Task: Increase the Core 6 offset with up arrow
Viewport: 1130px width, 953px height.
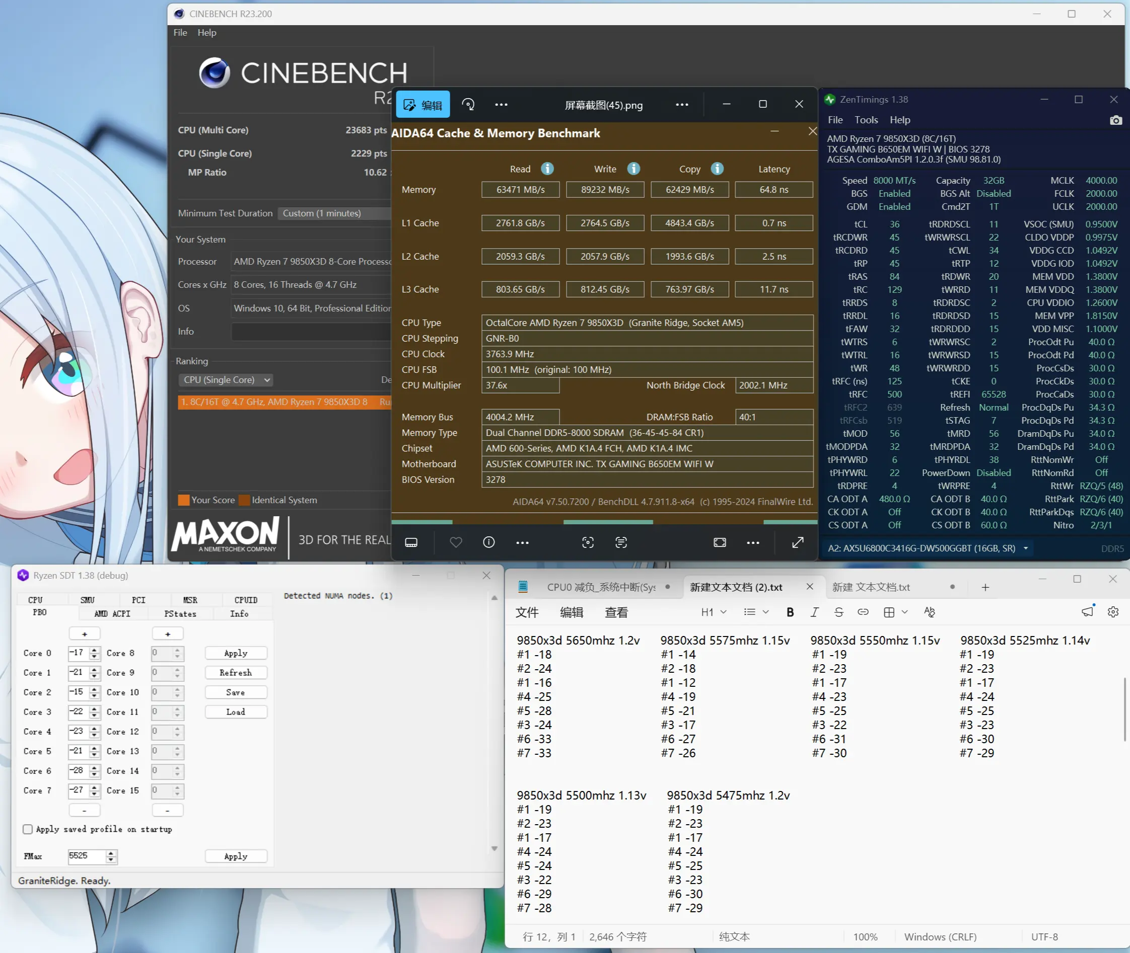Action: [x=95, y=768]
